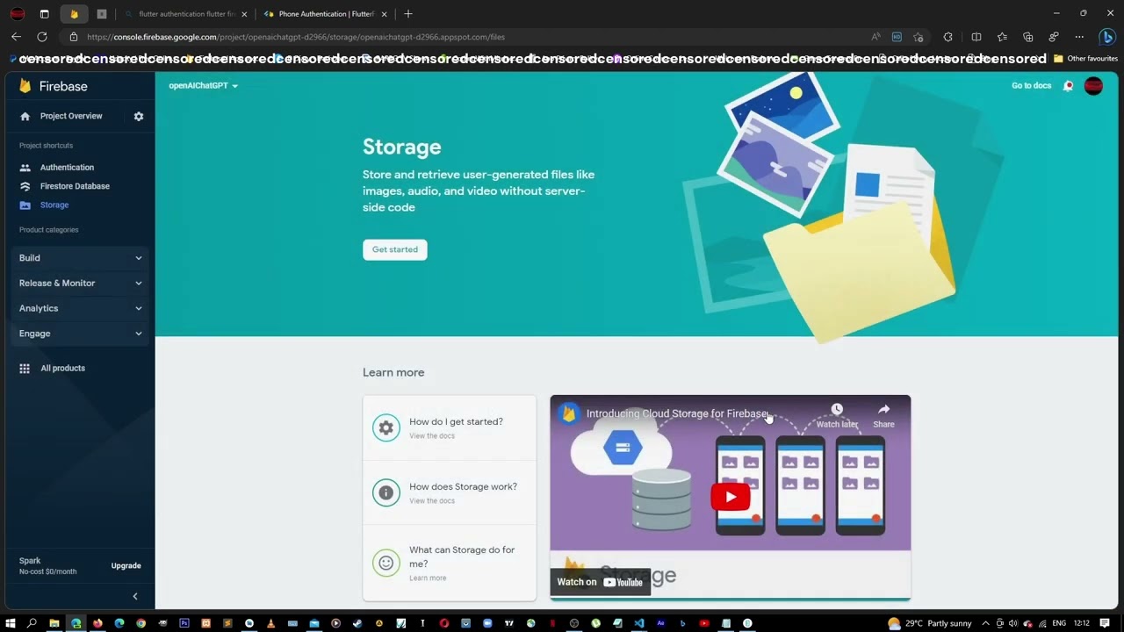Click the Watch later clock icon on video
This screenshot has height=632, width=1124.
point(837,410)
